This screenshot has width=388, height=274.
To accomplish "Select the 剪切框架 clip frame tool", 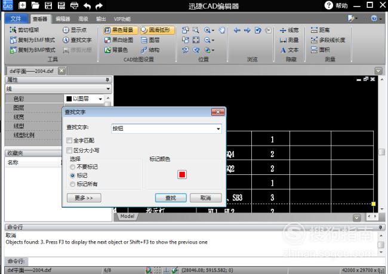I will pyautogui.click(x=24, y=30).
